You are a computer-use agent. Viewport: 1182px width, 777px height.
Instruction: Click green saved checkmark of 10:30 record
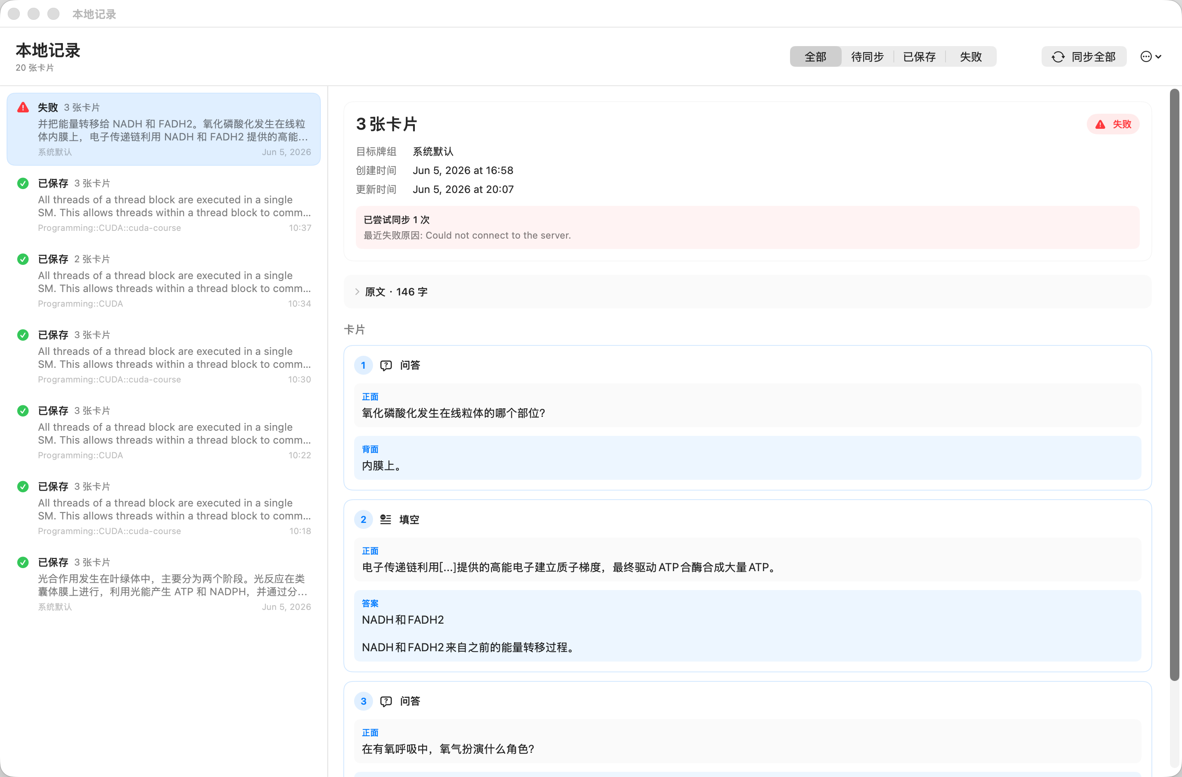23,335
